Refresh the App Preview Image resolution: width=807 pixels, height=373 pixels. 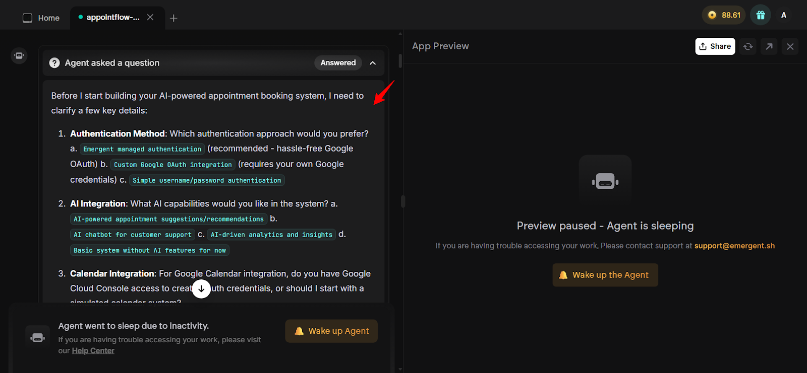tap(748, 46)
